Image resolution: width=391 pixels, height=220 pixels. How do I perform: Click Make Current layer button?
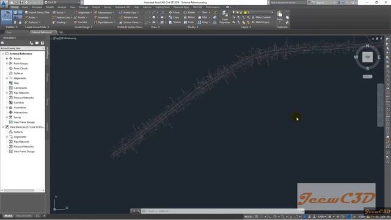261,17
